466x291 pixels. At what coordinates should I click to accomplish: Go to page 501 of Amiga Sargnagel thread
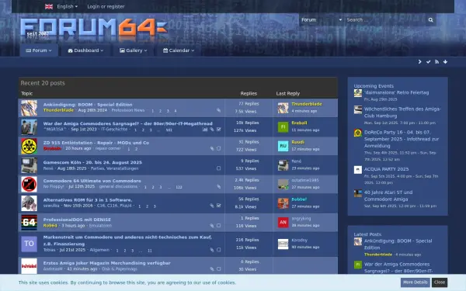coord(169,130)
